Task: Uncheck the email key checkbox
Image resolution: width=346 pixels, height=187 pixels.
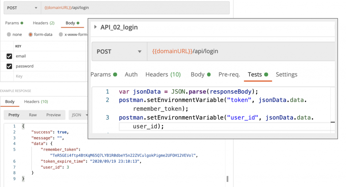Action: pyautogui.click(x=9, y=56)
